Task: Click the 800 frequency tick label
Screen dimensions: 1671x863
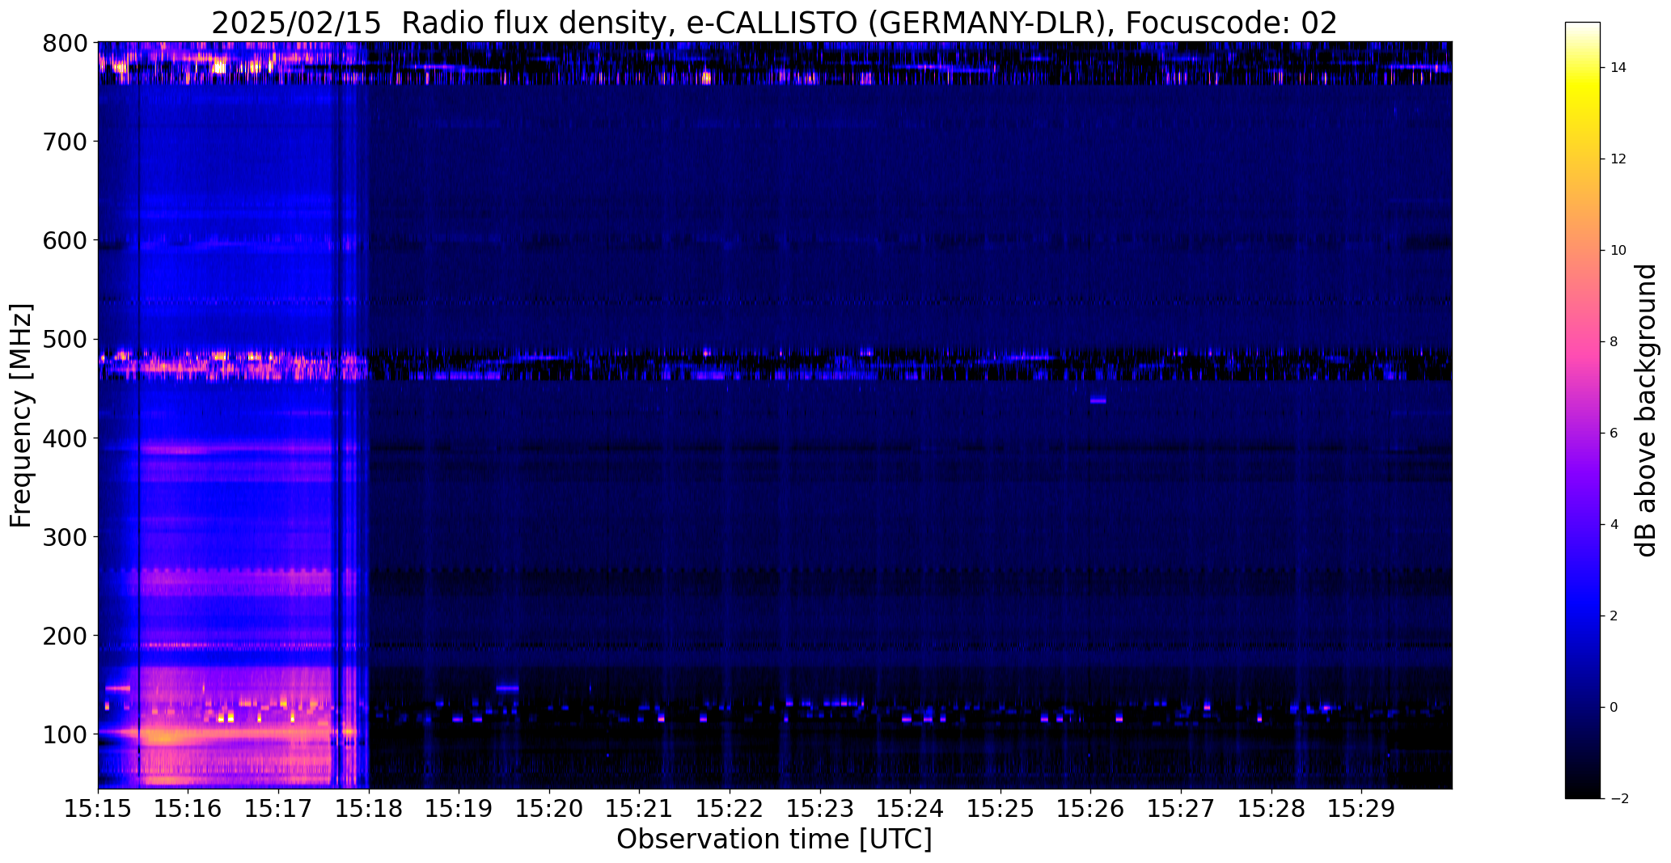Action: tap(64, 43)
